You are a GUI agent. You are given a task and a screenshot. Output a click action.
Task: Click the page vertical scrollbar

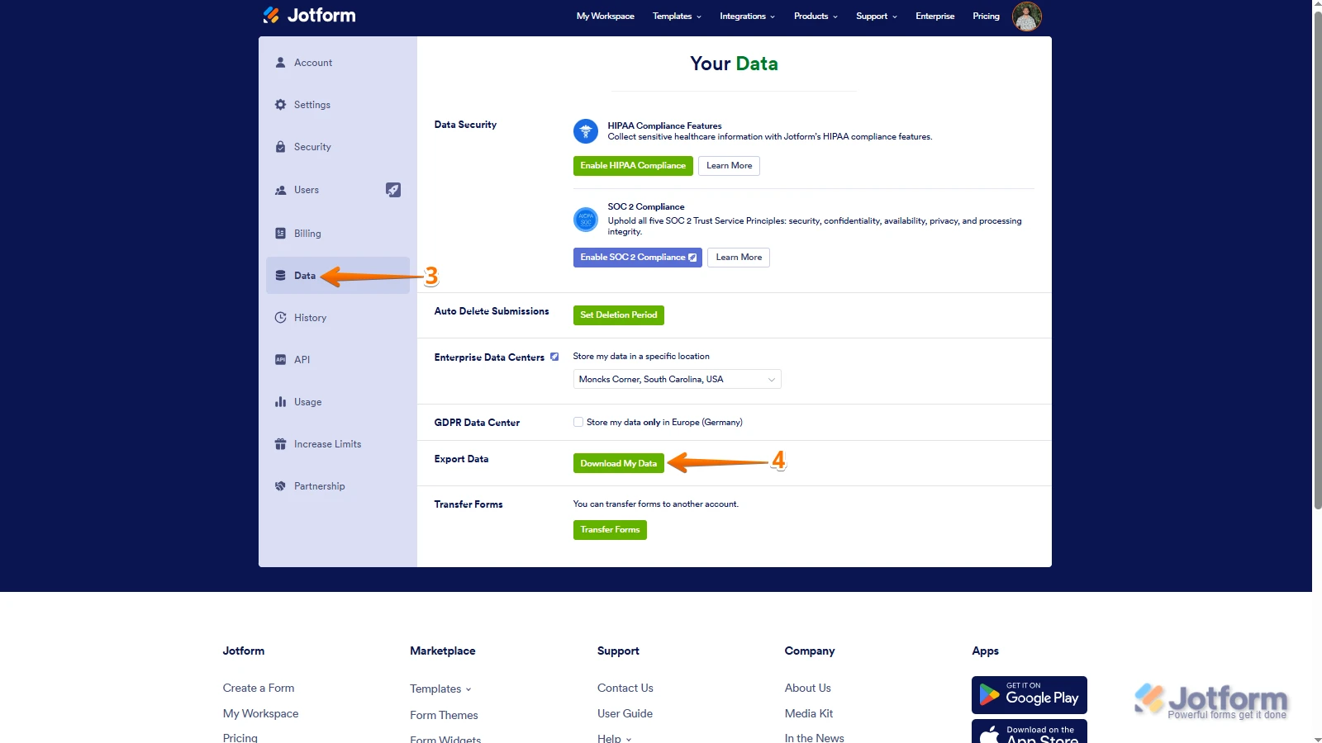1317,248
